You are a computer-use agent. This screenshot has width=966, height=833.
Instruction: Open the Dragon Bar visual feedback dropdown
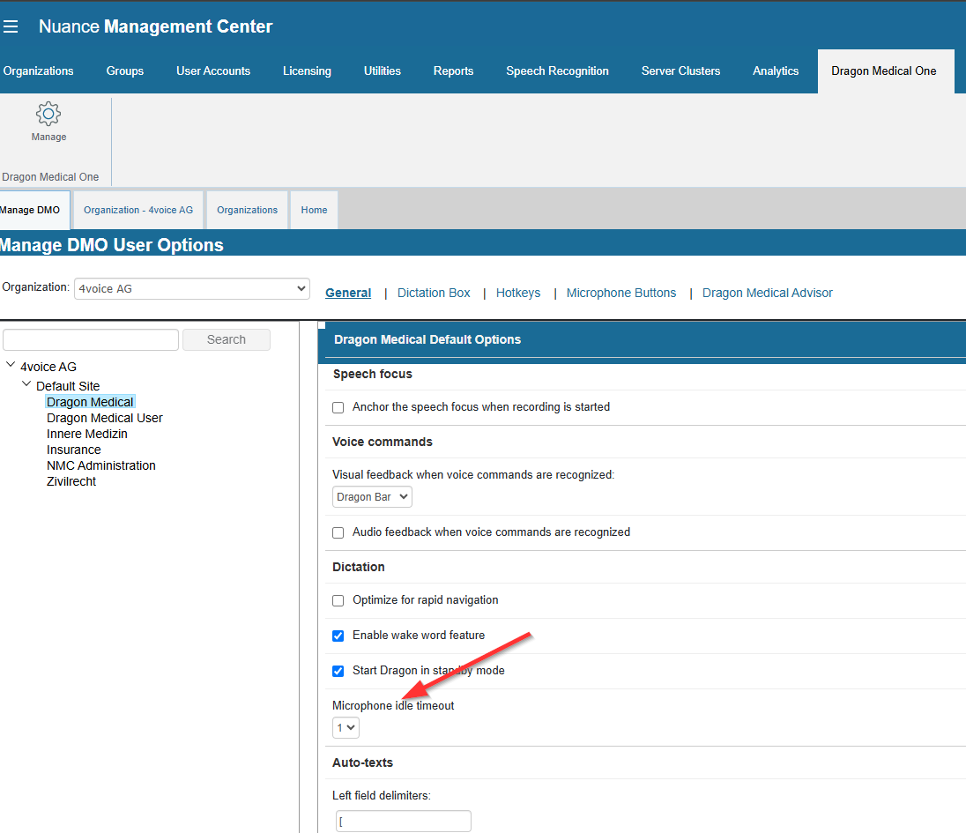(372, 496)
